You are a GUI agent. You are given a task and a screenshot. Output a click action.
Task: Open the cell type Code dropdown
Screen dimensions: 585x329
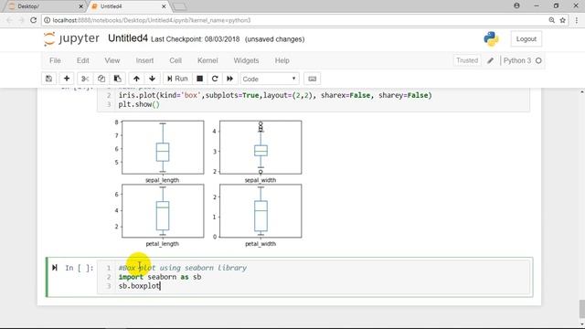270,79
